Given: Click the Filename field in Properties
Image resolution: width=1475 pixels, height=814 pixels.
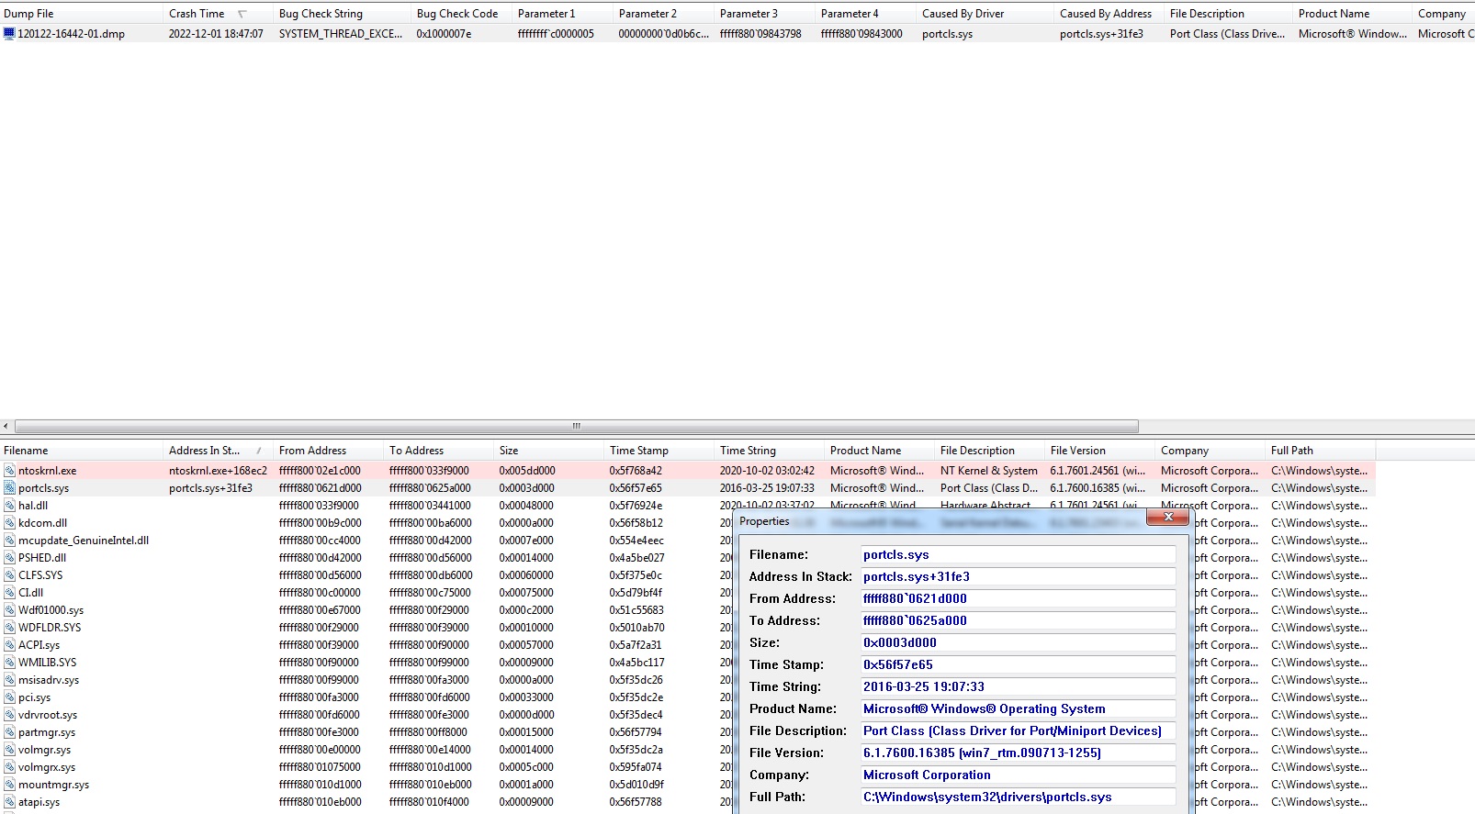Looking at the screenshot, I should [1019, 555].
